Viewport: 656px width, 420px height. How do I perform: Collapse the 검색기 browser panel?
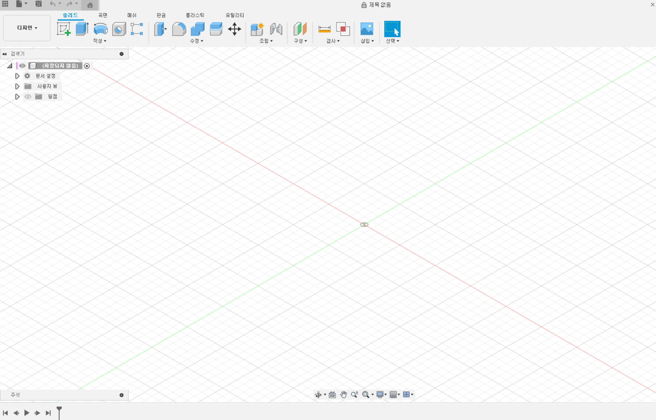(121, 54)
